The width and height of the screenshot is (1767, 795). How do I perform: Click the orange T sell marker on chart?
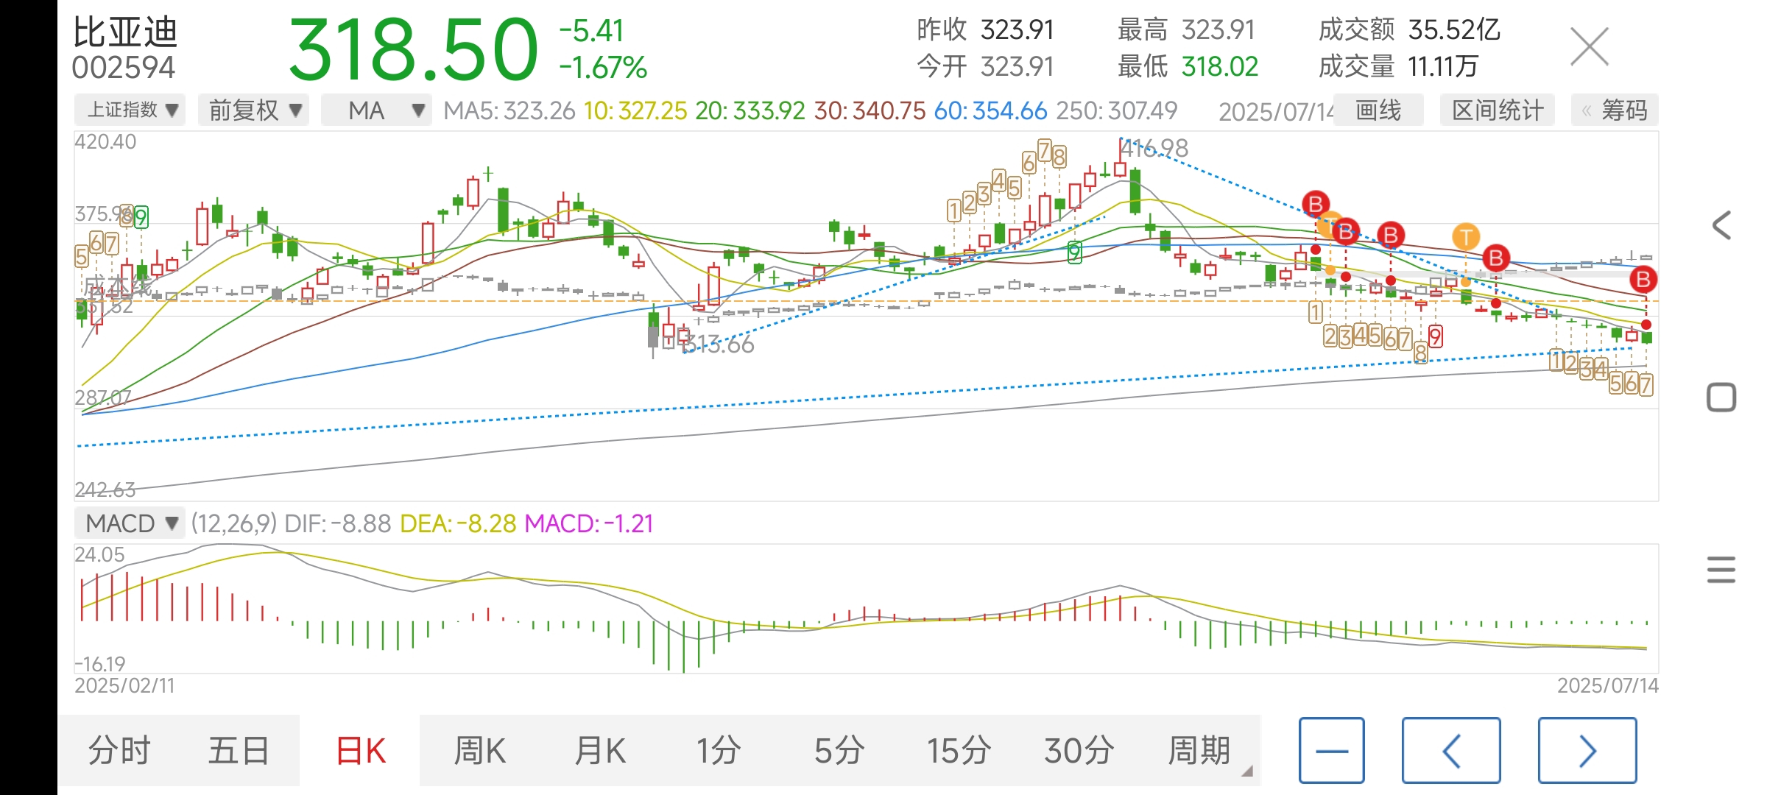[1465, 237]
